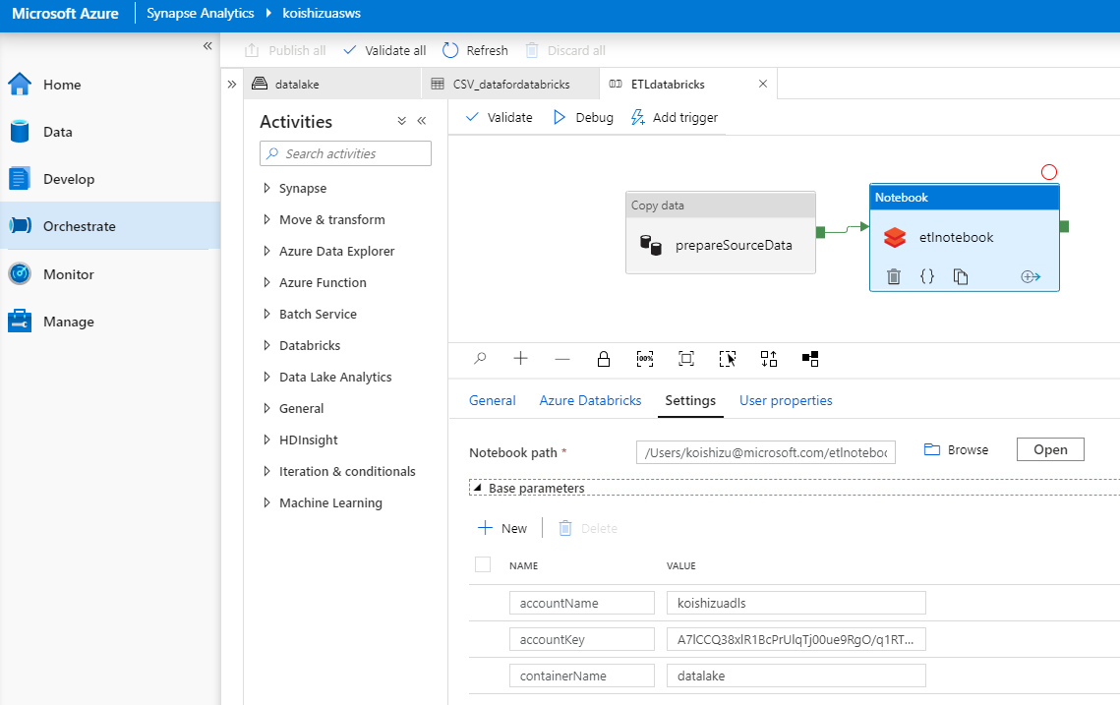The width and height of the screenshot is (1120, 705).
Task: Switch to the CSV_datafordatabricks tab
Action: [510, 85]
